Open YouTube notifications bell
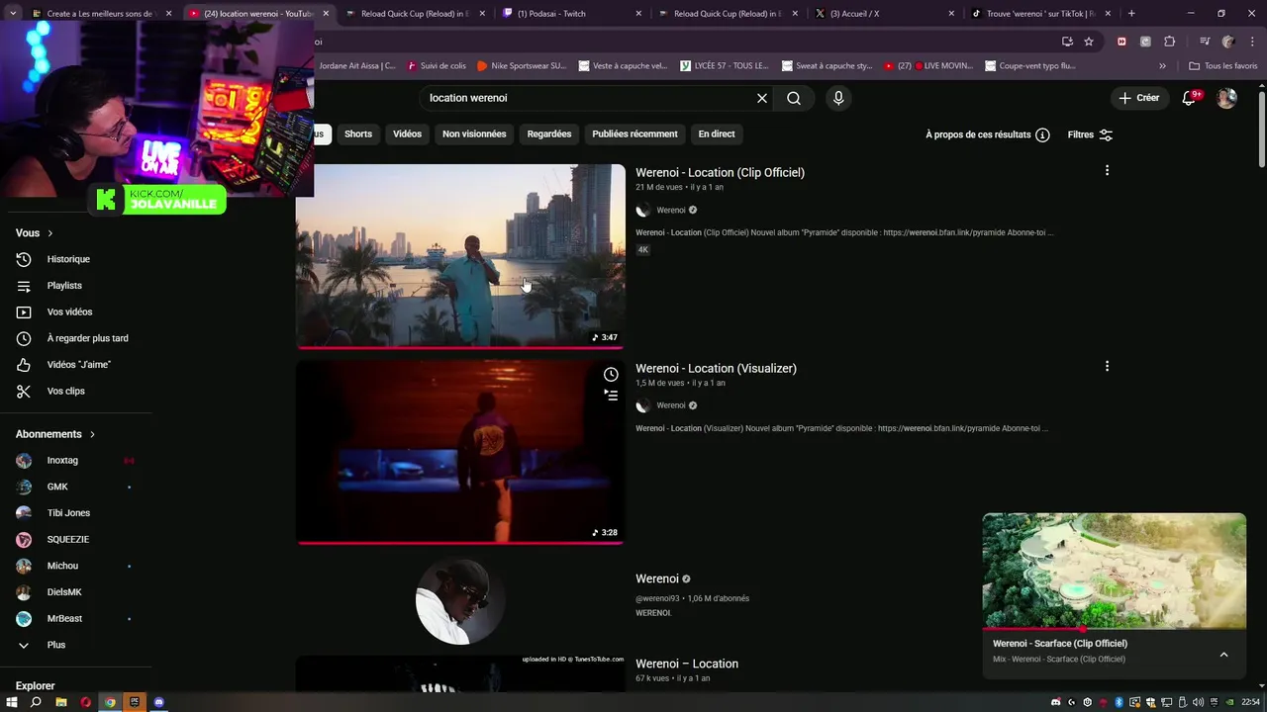Viewport: 1267px width, 712px height. tap(1190, 98)
